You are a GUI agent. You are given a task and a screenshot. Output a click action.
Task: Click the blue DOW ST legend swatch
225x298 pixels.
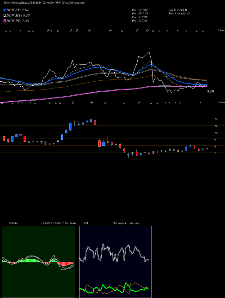4,10
